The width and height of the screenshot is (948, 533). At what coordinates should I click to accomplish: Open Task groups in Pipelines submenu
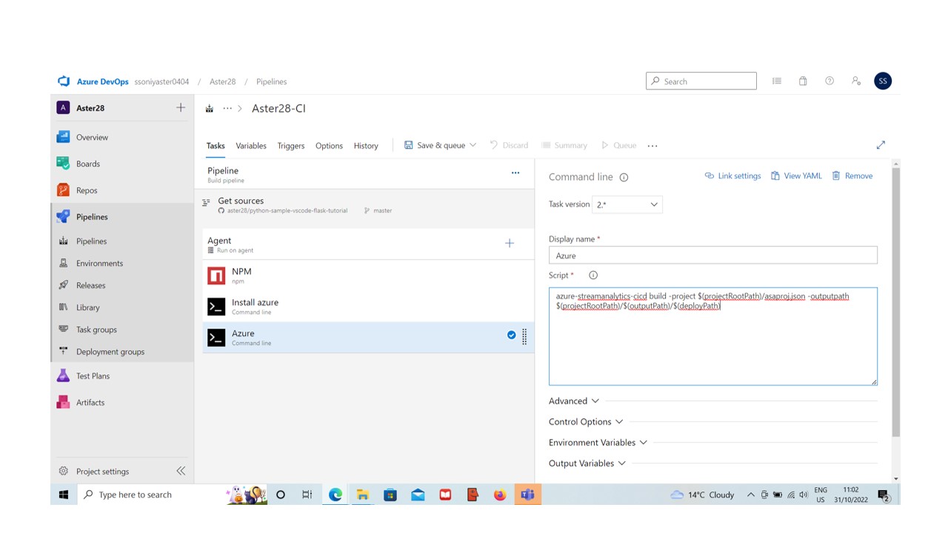[x=96, y=330]
